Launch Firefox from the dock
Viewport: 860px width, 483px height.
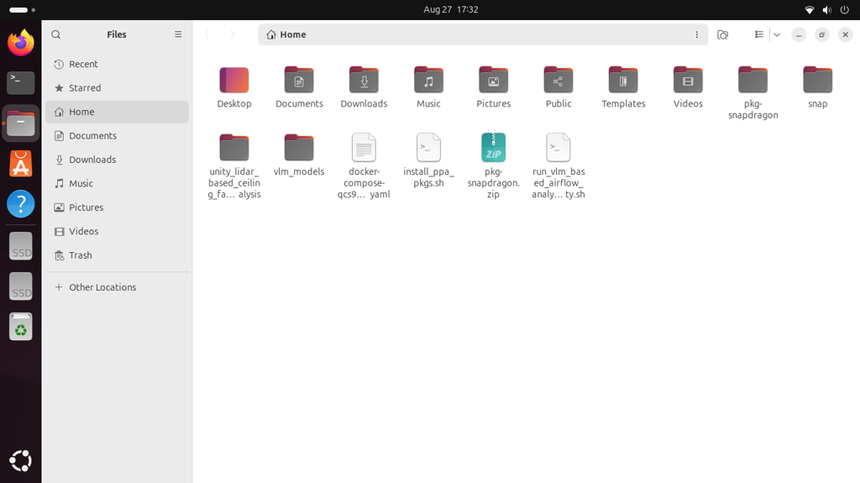tap(21, 43)
